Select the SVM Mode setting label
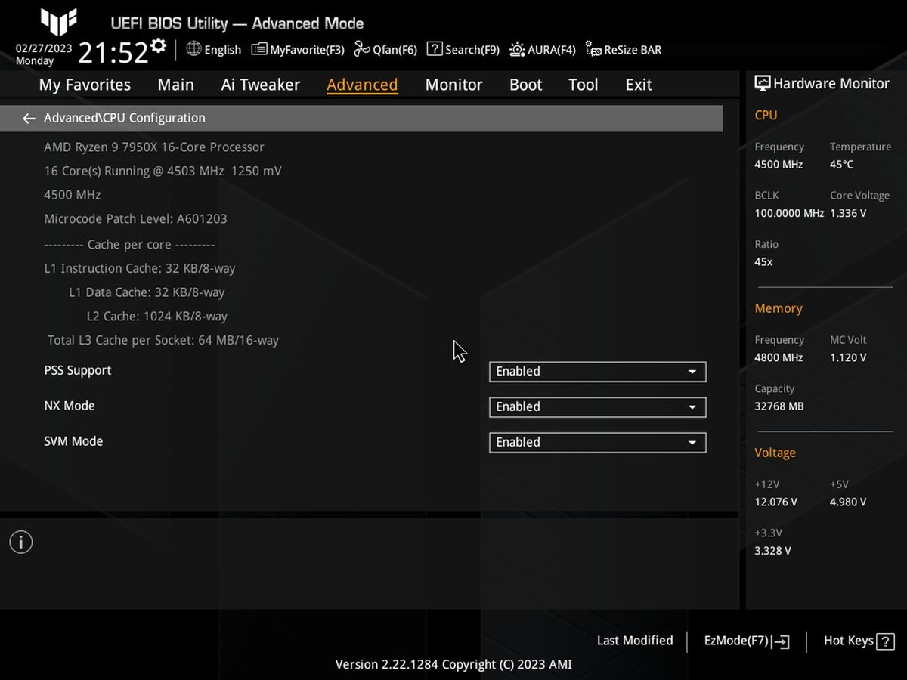This screenshot has height=680, width=907. click(x=73, y=441)
